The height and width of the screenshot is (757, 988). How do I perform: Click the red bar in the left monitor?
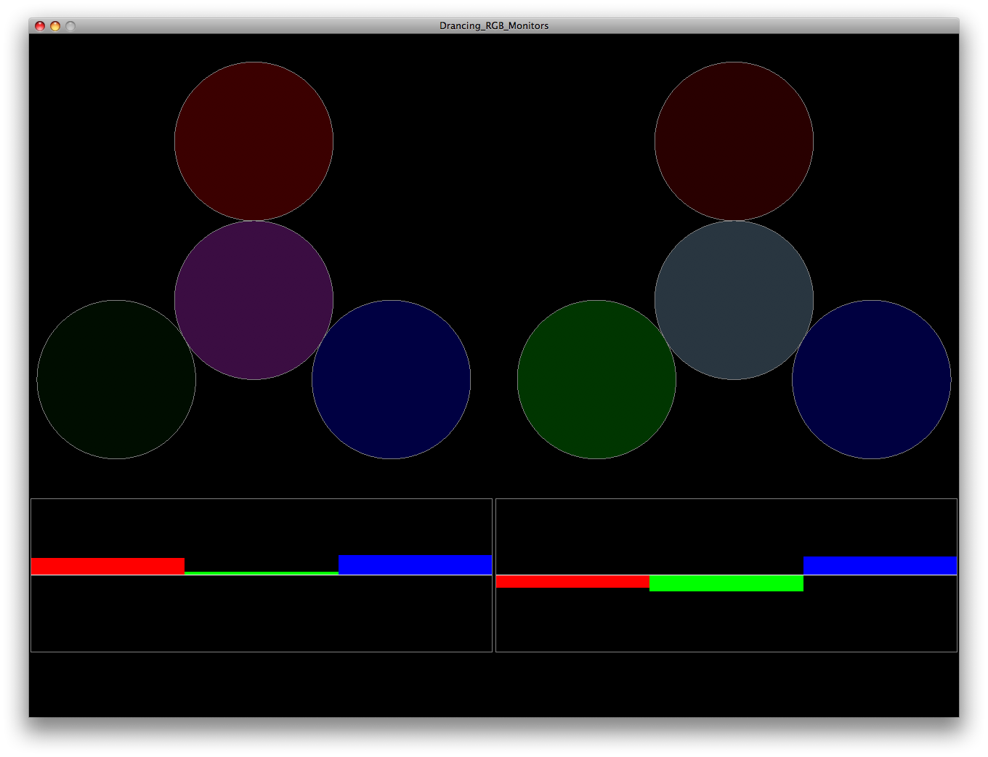108,565
